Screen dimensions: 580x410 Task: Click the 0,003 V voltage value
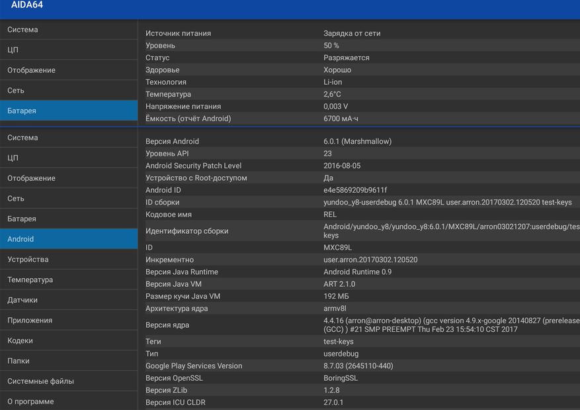pos(335,107)
